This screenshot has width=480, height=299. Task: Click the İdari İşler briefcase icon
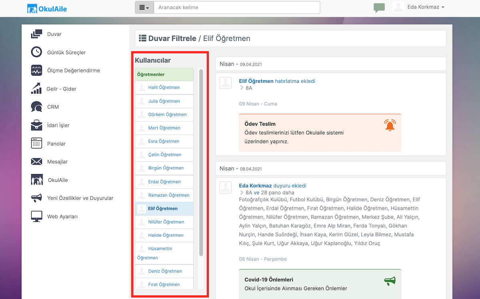tap(36, 125)
